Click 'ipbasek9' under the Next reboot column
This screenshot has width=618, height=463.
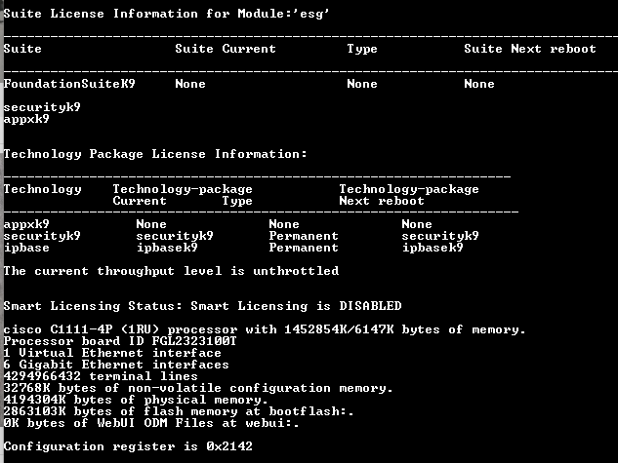[x=433, y=248]
